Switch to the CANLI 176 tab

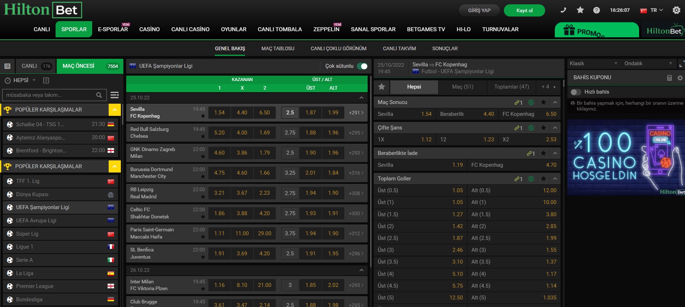tap(36, 66)
